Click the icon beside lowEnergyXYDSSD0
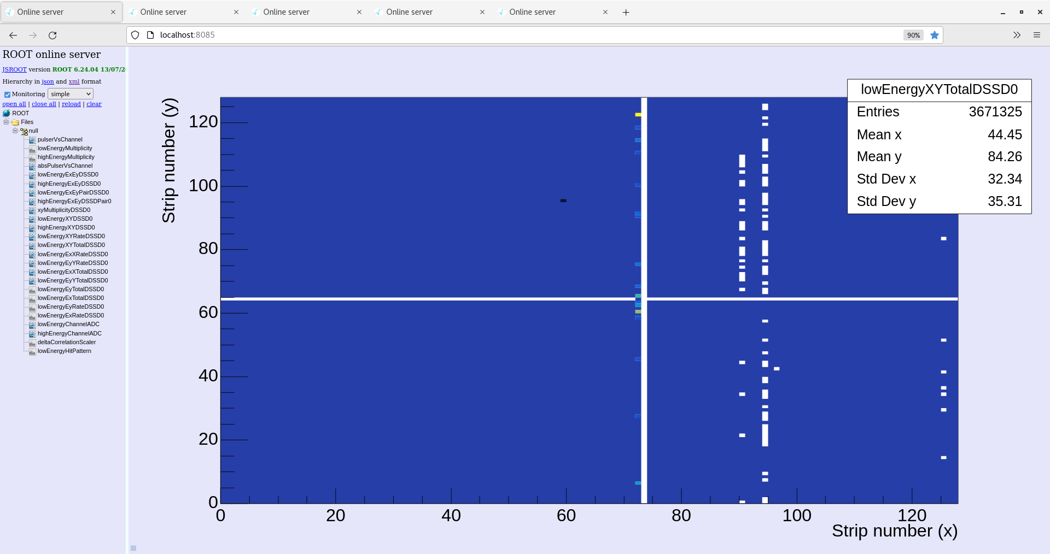The image size is (1050, 554). point(32,219)
